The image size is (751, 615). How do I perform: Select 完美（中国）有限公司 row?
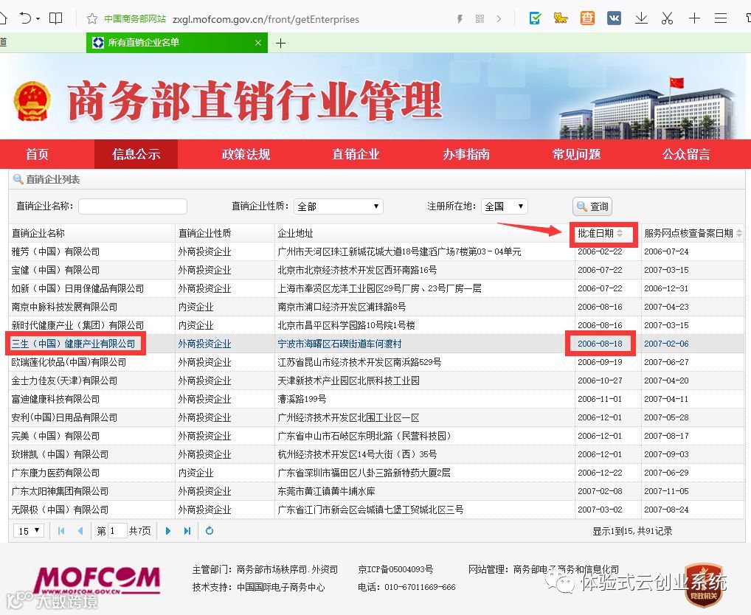click(x=376, y=436)
